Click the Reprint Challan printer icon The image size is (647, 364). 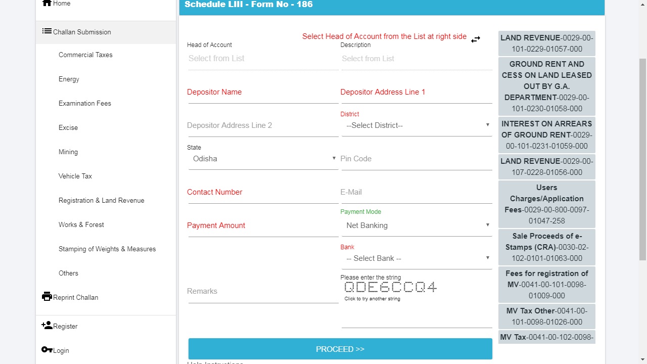click(x=47, y=297)
